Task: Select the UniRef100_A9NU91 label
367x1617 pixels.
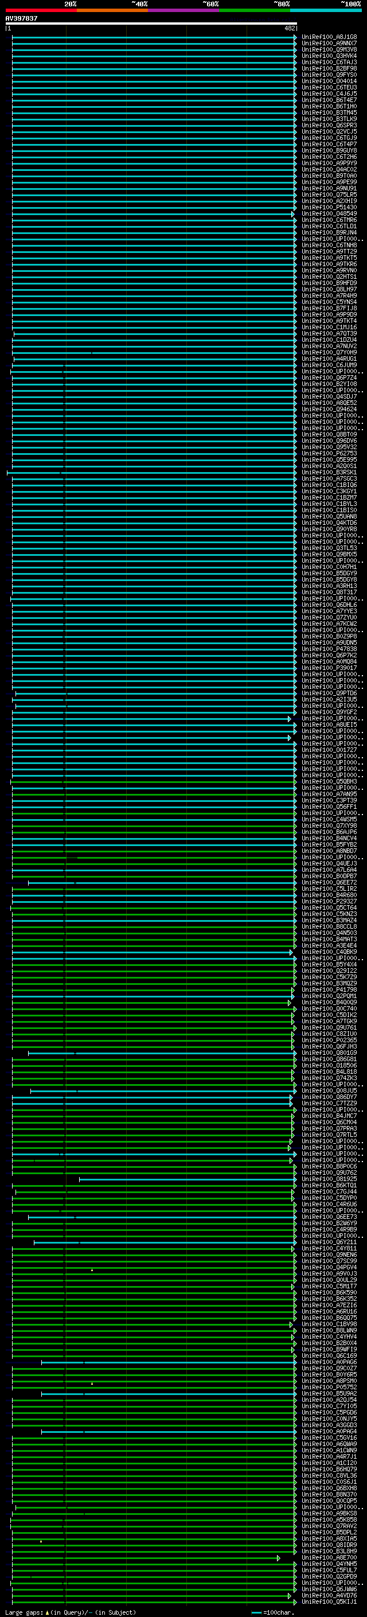Action: coord(329,188)
